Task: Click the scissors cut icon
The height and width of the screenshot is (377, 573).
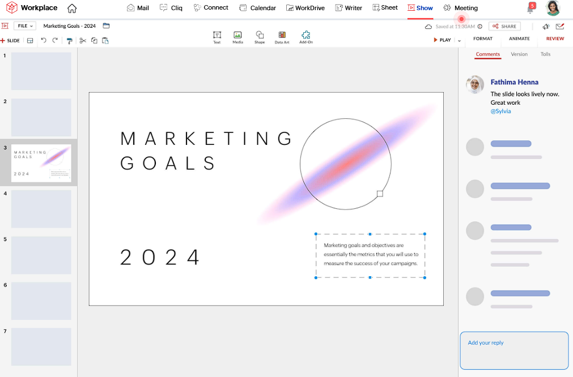Action: [83, 41]
